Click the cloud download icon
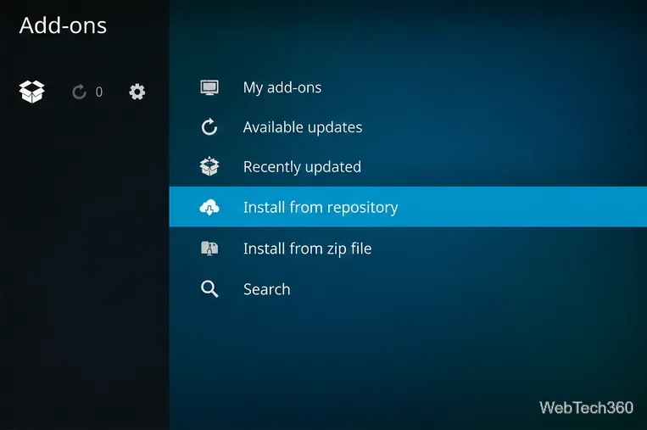Image resolution: width=647 pixels, height=430 pixels. click(209, 207)
